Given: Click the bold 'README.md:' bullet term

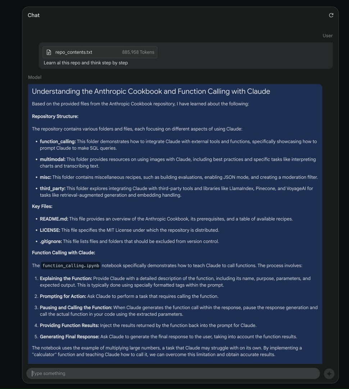Looking at the screenshot, I should point(54,219).
